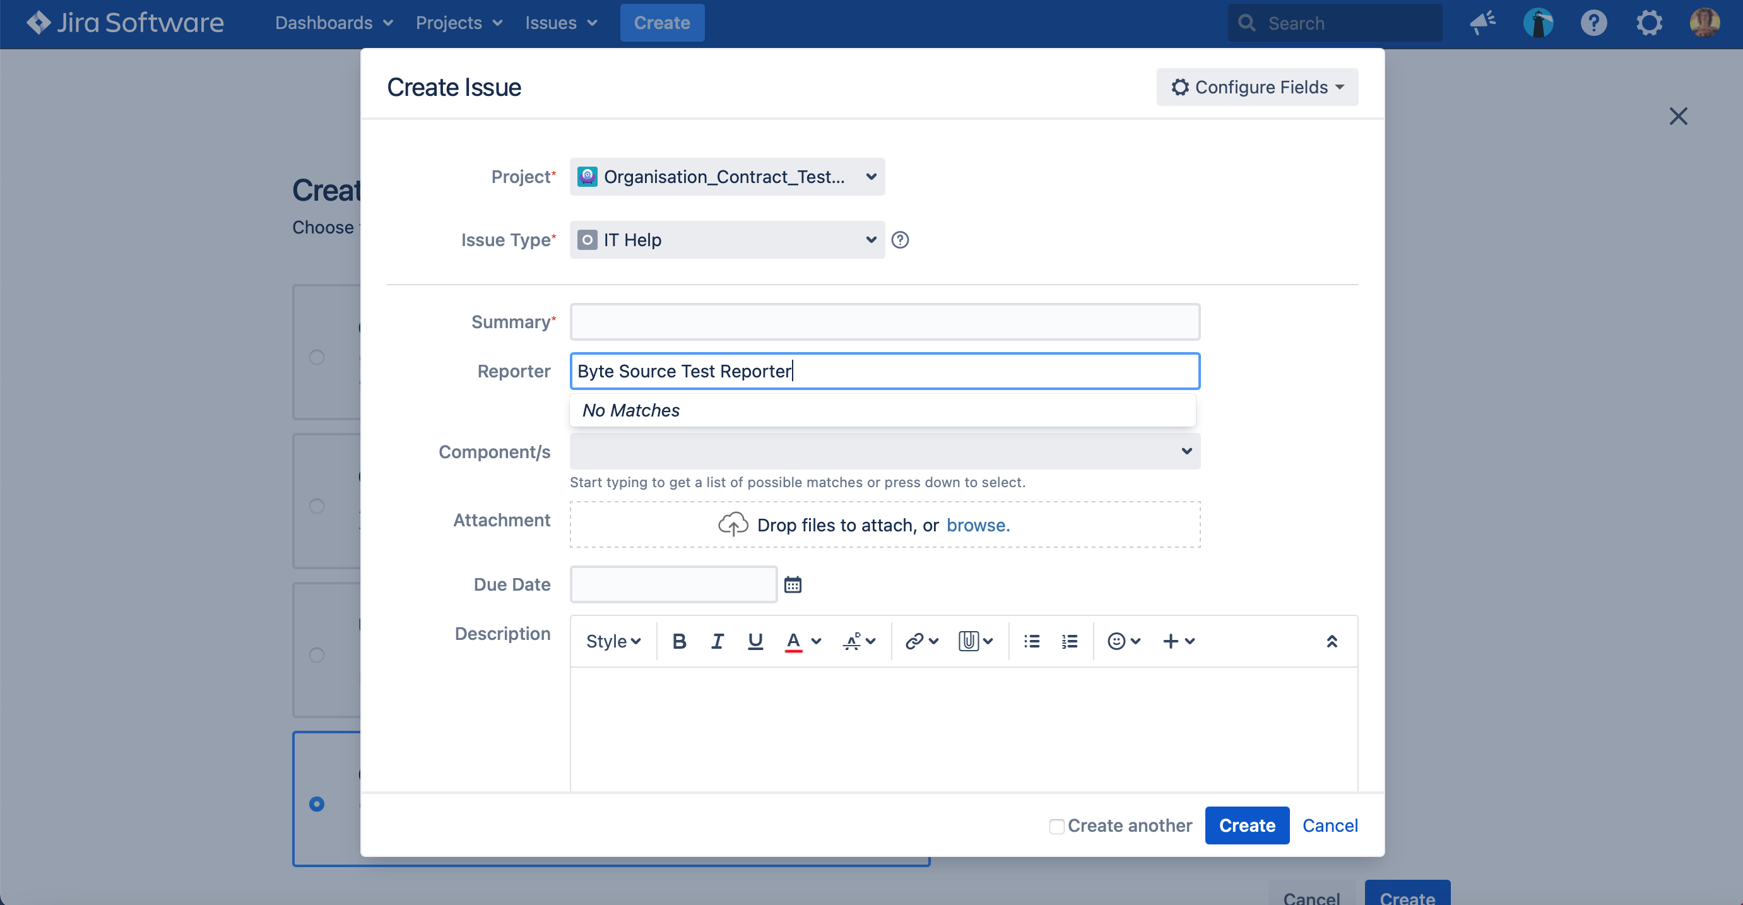The width and height of the screenshot is (1743, 905).
Task: Expand the text color dropdown arrow
Action: 816,641
